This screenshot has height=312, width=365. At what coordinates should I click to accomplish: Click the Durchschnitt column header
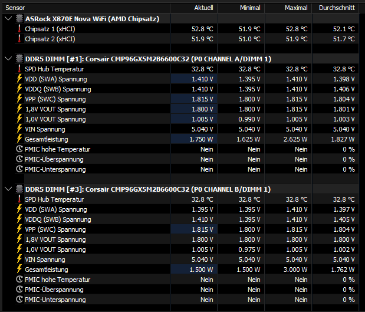[x=336, y=8]
